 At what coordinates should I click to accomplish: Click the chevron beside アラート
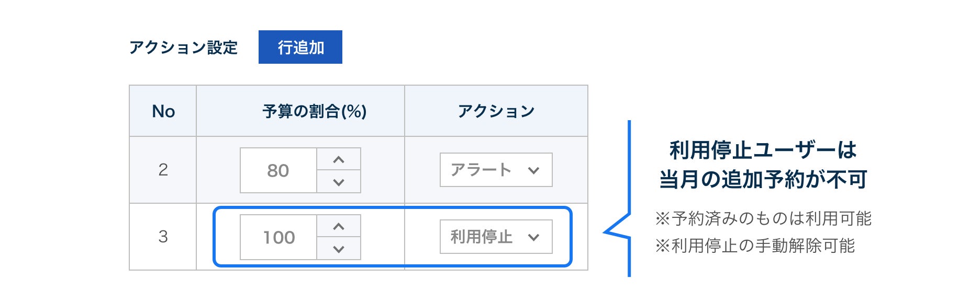(533, 170)
